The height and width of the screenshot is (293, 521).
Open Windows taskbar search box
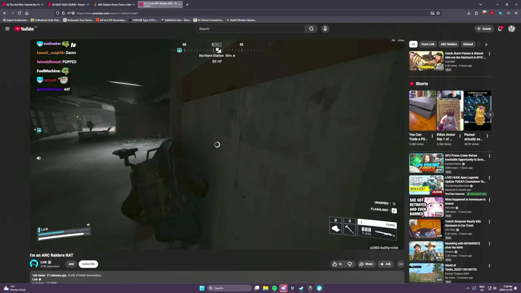[229, 288]
